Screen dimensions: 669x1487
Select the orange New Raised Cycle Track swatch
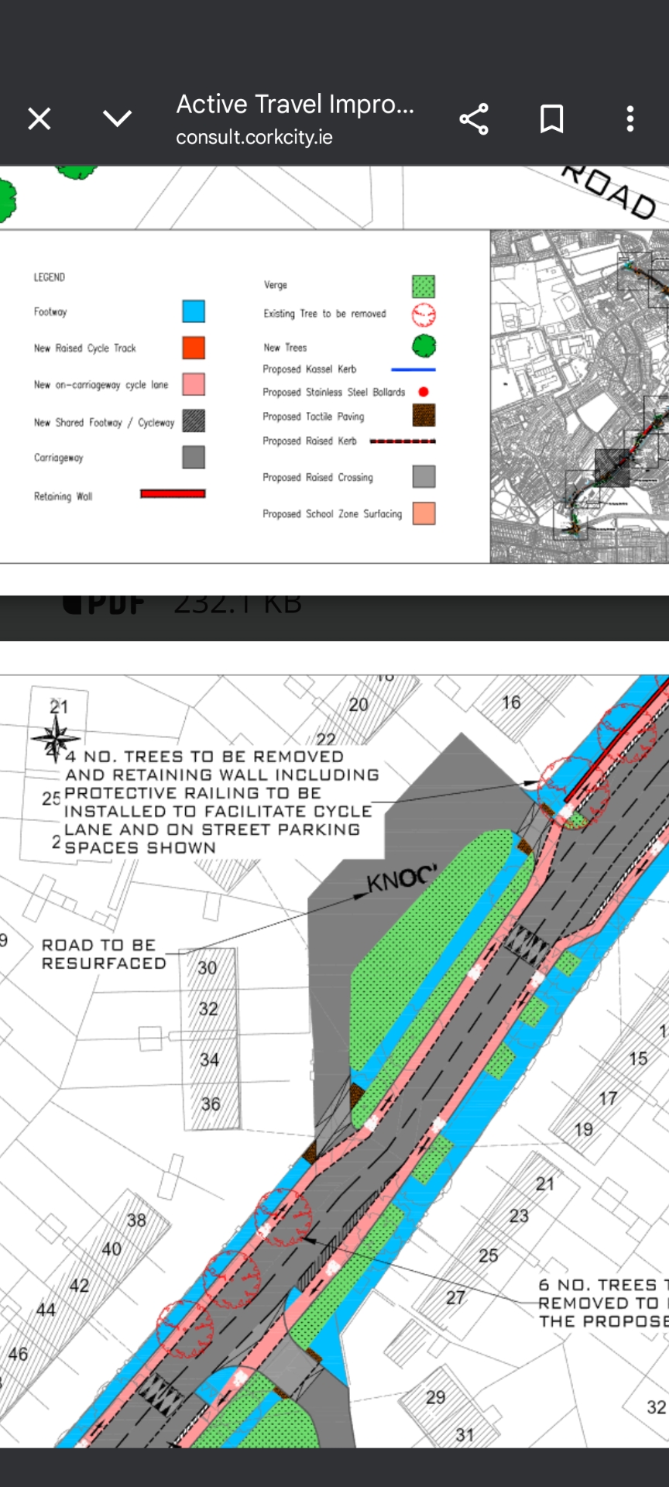194,348
